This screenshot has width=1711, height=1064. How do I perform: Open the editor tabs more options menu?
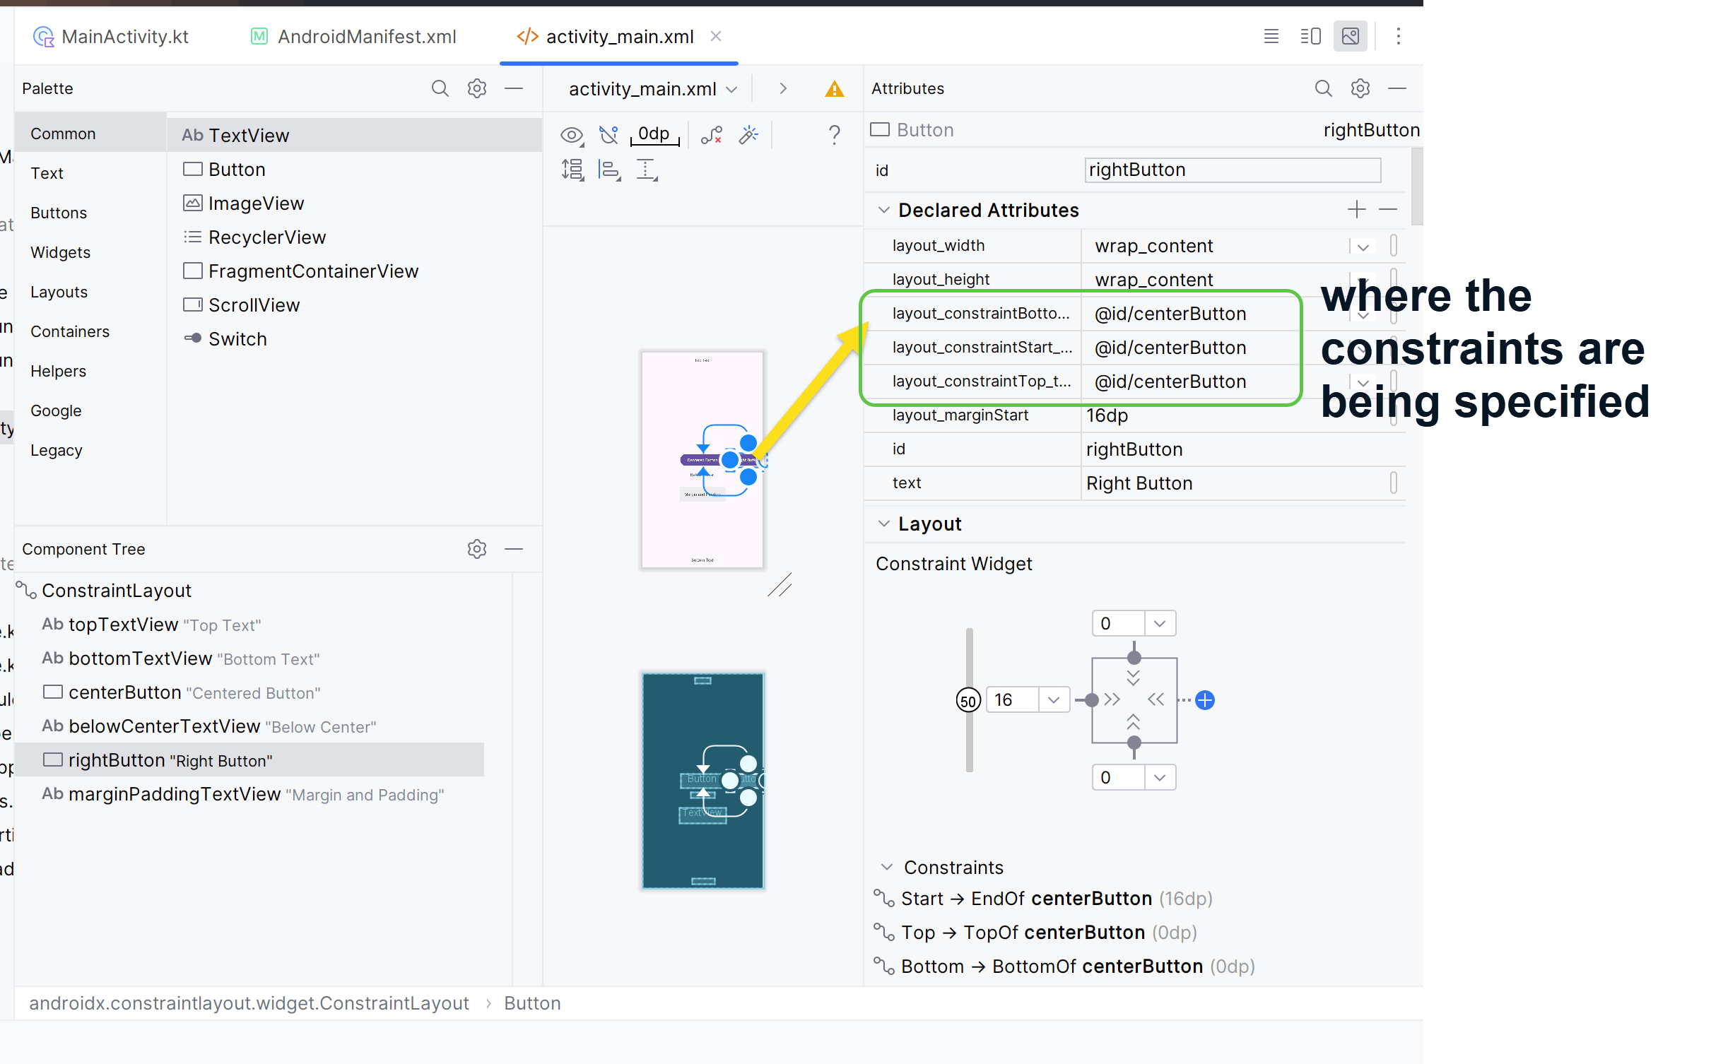[x=1398, y=36]
